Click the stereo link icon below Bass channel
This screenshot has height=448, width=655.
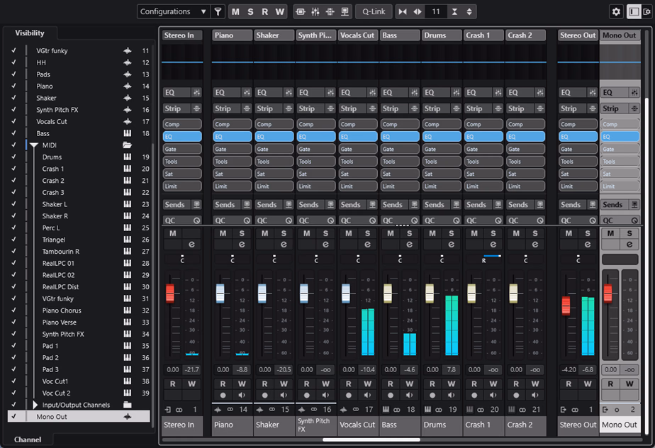point(396,410)
